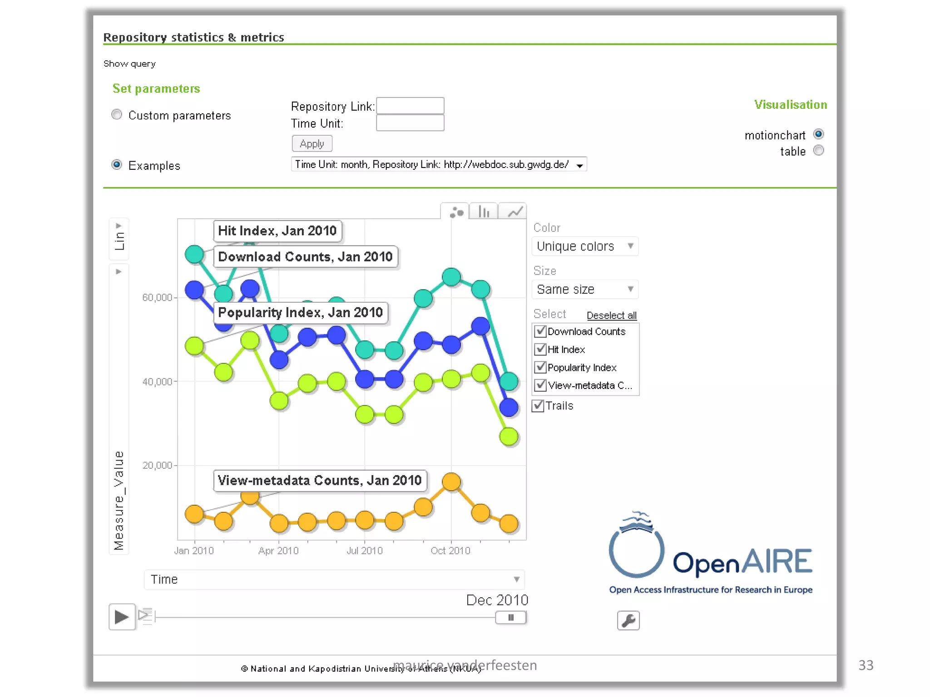
Task: Click the Lin scale expander arrow
Action: 119,226
